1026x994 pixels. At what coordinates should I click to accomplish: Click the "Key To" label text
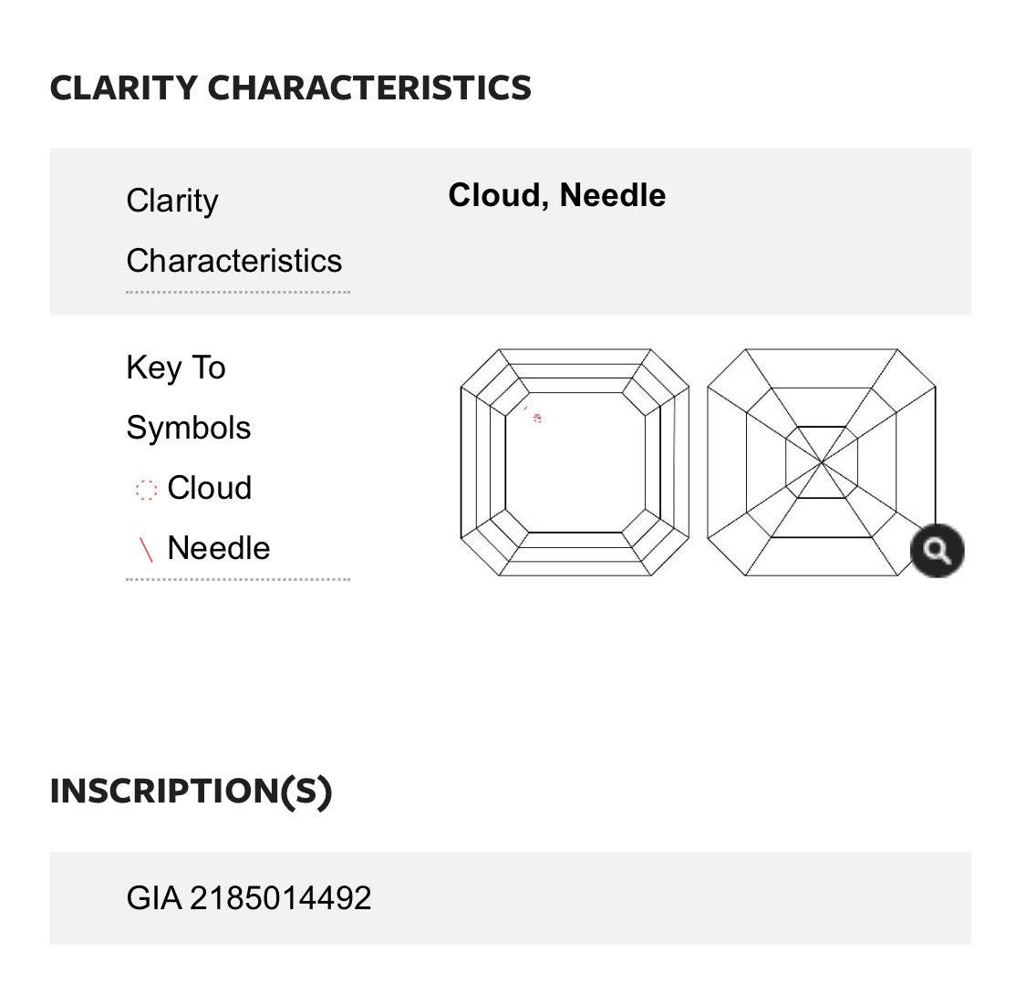(176, 368)
